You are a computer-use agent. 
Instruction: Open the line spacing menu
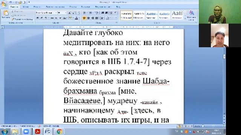pos(102,18)
